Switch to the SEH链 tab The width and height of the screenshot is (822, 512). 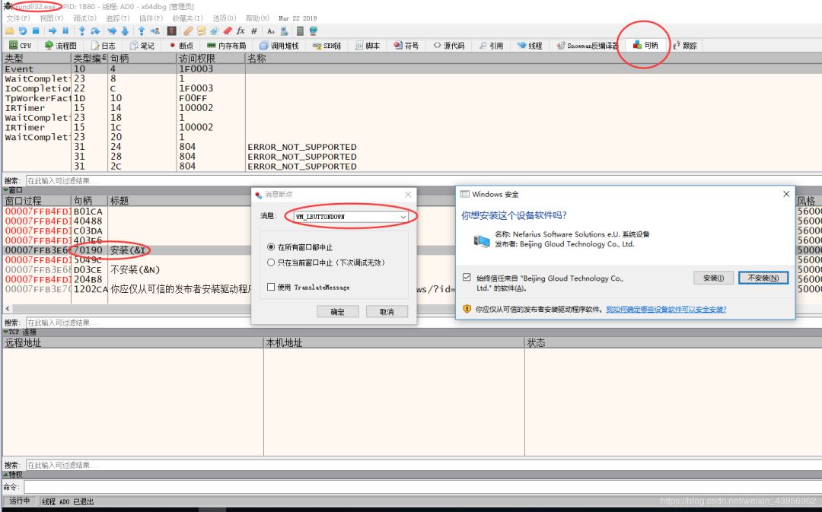pyautogui.click(x=327, y=46)
